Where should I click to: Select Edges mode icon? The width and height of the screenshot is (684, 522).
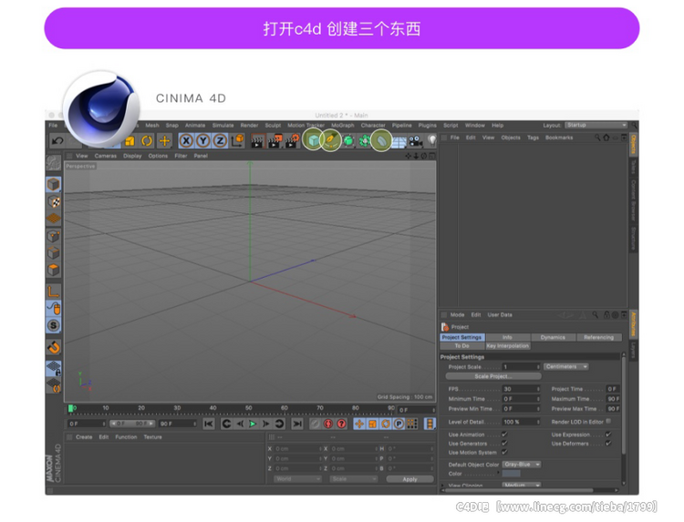click(x=54, y=253)
